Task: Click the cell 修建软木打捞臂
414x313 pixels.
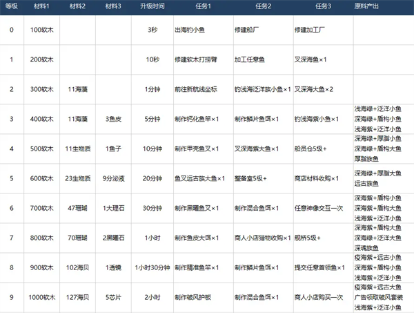Action: click(x=196, y=59)
